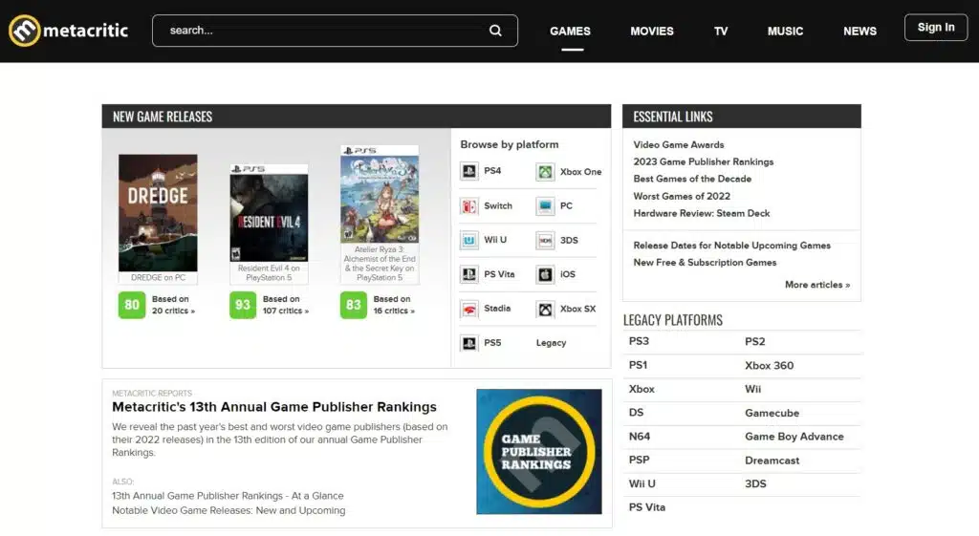The image size is (979, 536).
Task: Select the Wii U platform icon
Action: coord(468,240)
